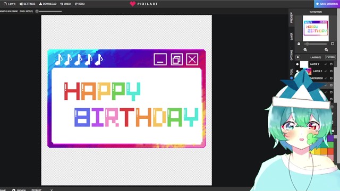The height and width of the screenshot is (191, 340).
Task: Select the Layer 2 thumbnail
Action: (x=304, y=64)
